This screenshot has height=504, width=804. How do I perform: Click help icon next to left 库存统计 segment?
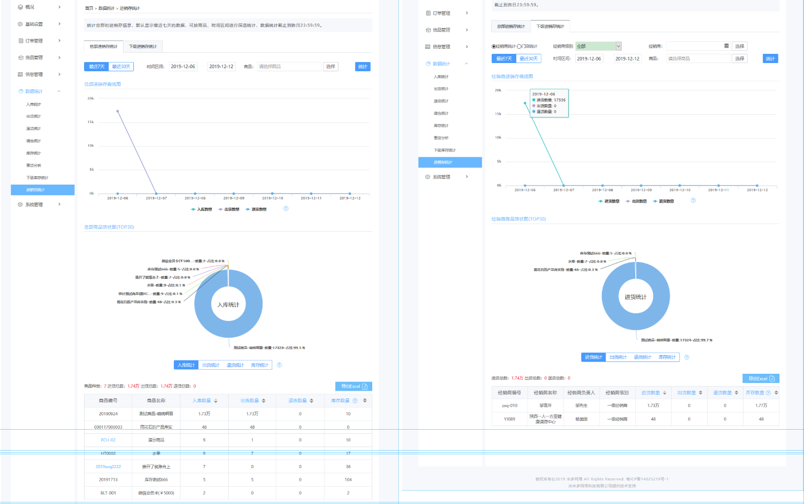pyautogui.click(x=279, y=365)
